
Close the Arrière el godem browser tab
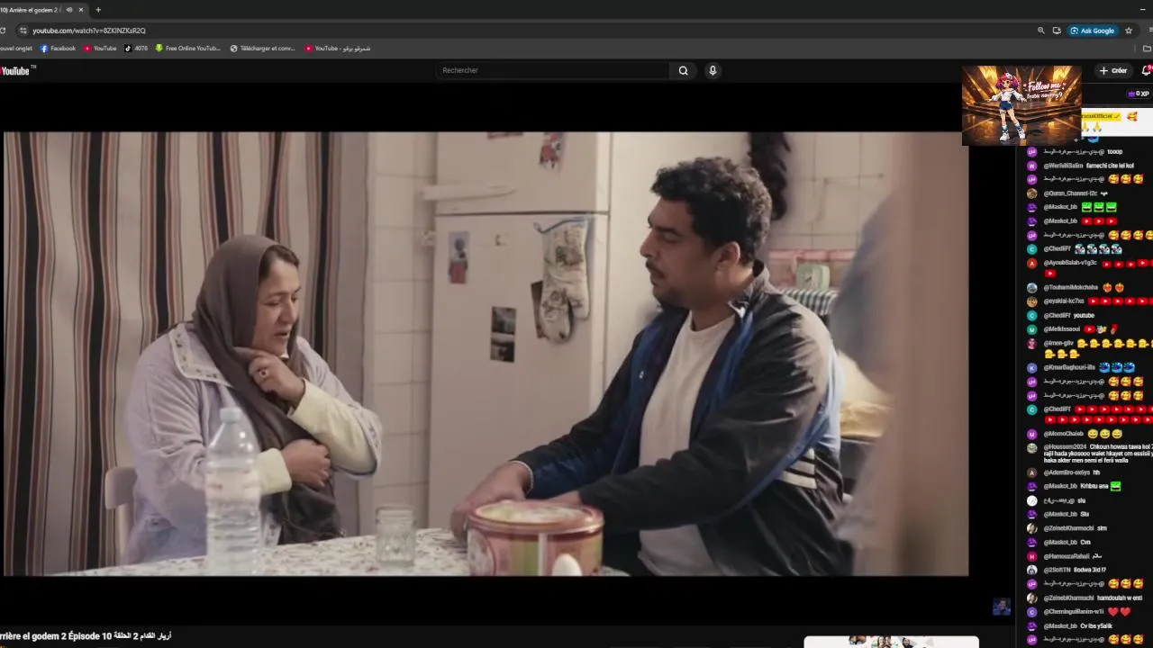(x=81, y=10)
